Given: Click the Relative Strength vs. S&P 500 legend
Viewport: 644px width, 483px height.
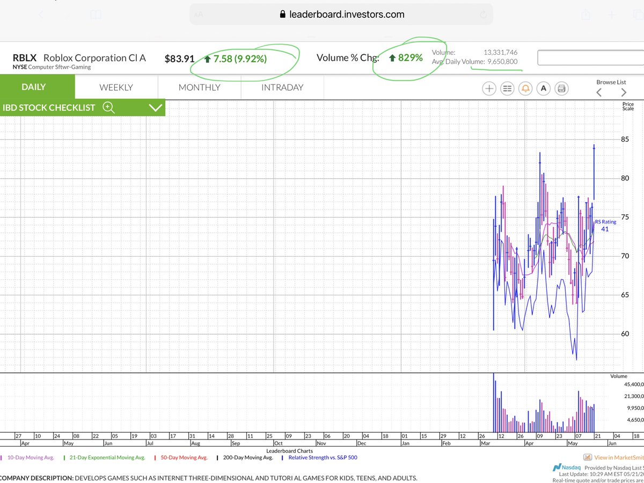Looking at the screenshot, I should 323,458.
